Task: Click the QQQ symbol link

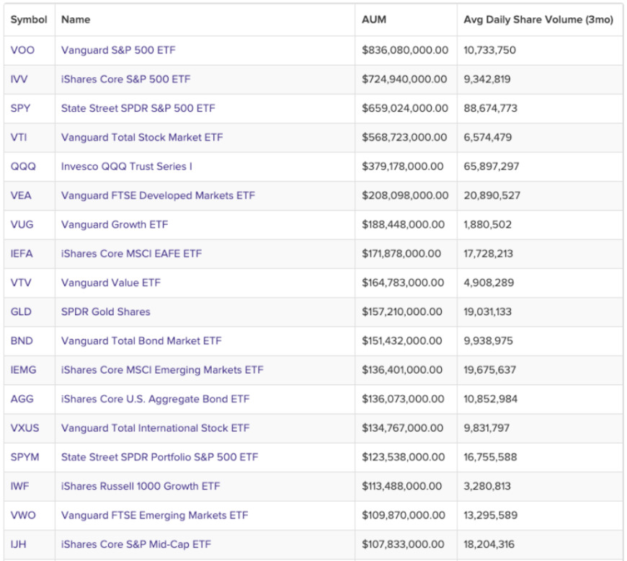Action: [x=23, y=167]
